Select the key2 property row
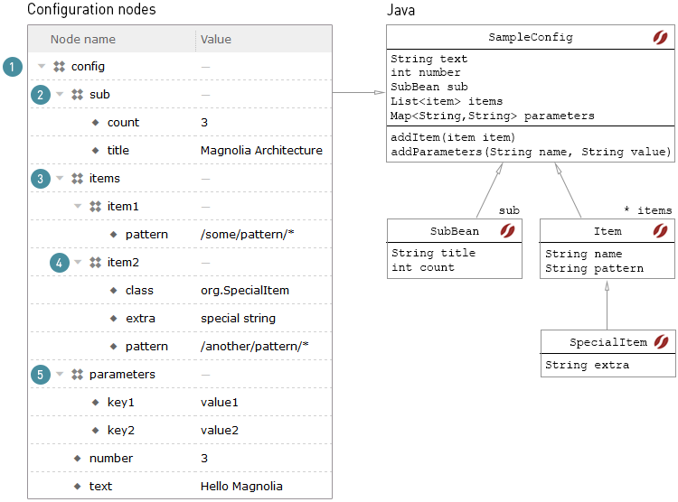The height and width of the screenshot is (502, 678). tap(181, 431)
